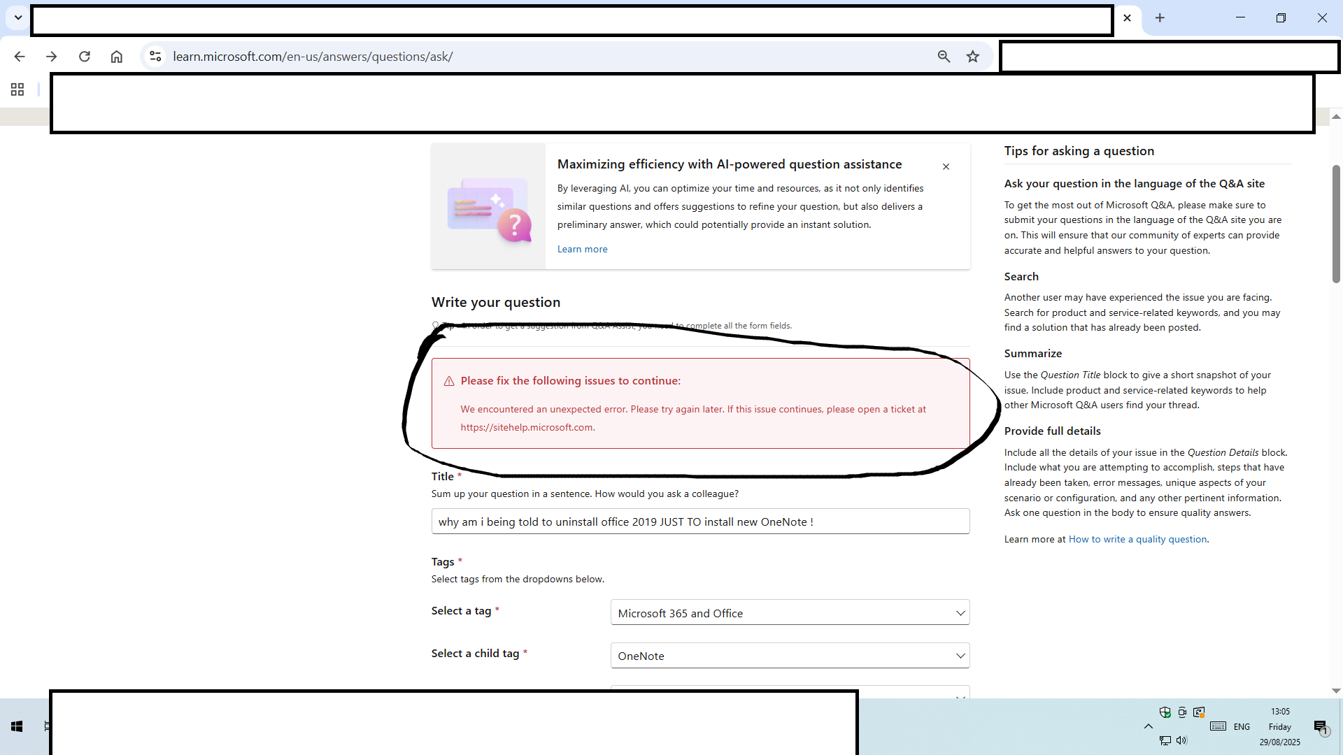Dismiss the AI-powered assistance banner
1343x755 pixels.
point(946,166)
